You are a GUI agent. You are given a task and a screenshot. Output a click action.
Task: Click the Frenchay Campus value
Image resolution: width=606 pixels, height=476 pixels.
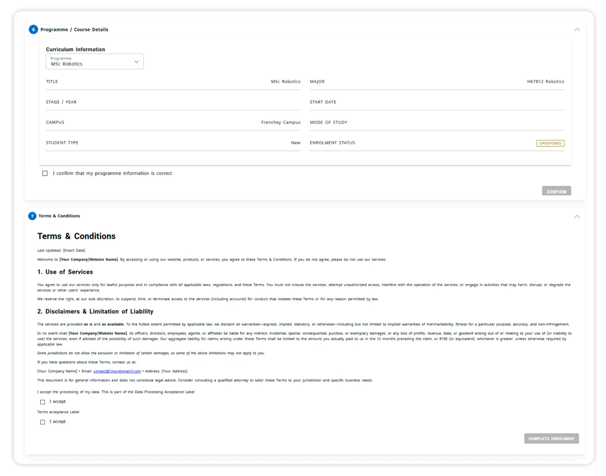(280, 122)
